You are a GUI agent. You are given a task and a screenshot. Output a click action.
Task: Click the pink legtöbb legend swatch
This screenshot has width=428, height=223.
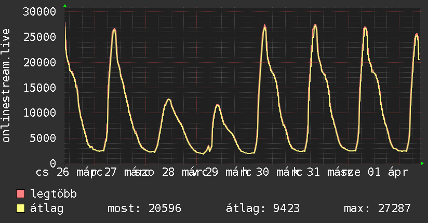pos(20,193)
